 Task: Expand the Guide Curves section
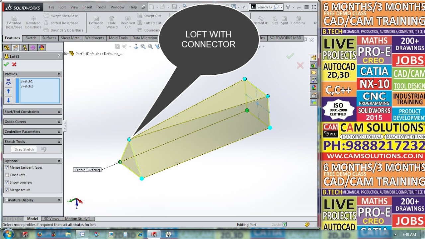pos(59,122)
